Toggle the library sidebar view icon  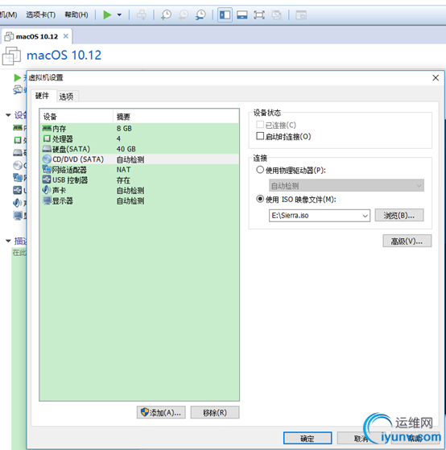click(225, 14)
